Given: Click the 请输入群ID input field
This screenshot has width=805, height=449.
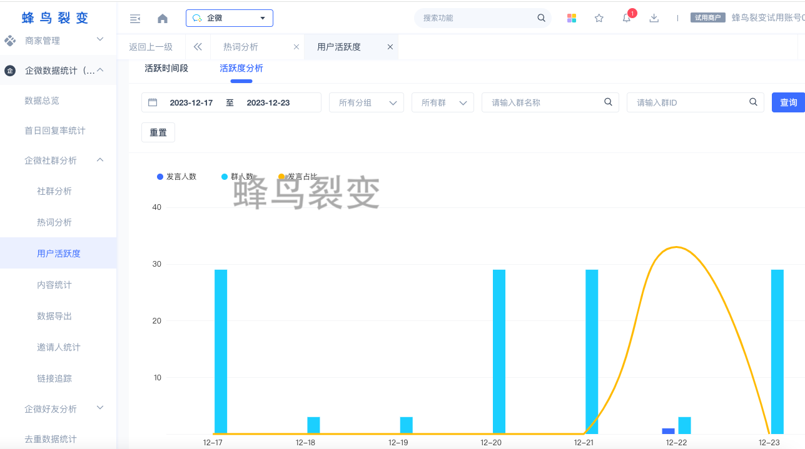Looking at the screenshot, I should (x=688, y=102).
